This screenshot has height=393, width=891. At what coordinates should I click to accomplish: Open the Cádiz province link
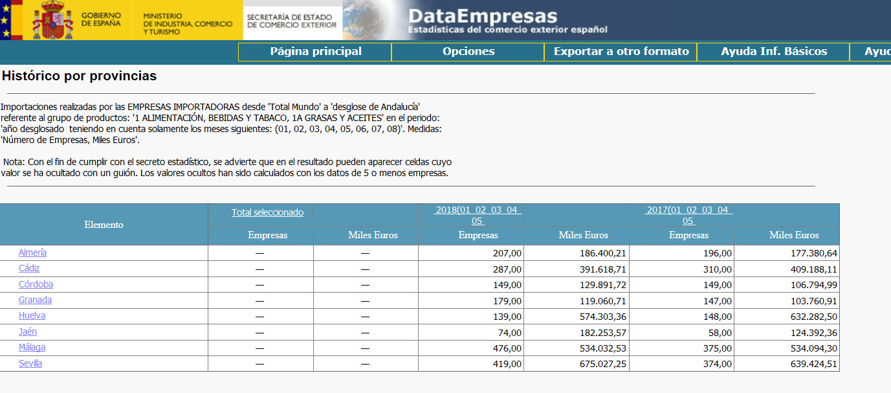click(29, 268)
